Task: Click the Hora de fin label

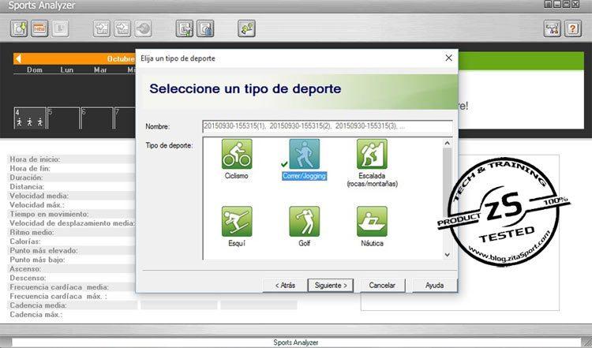Action: pos(30,168)
